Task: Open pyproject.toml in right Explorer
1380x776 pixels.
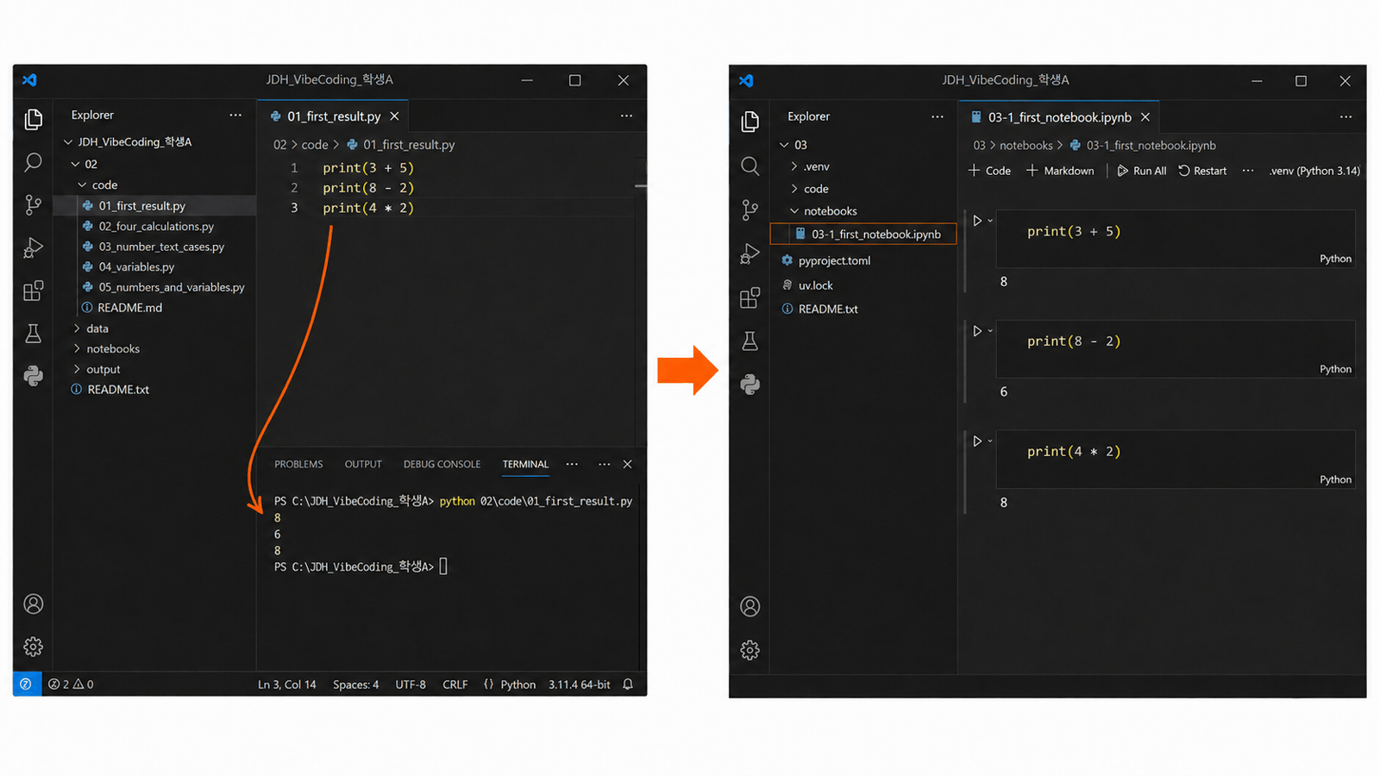Action: (834, 260)
